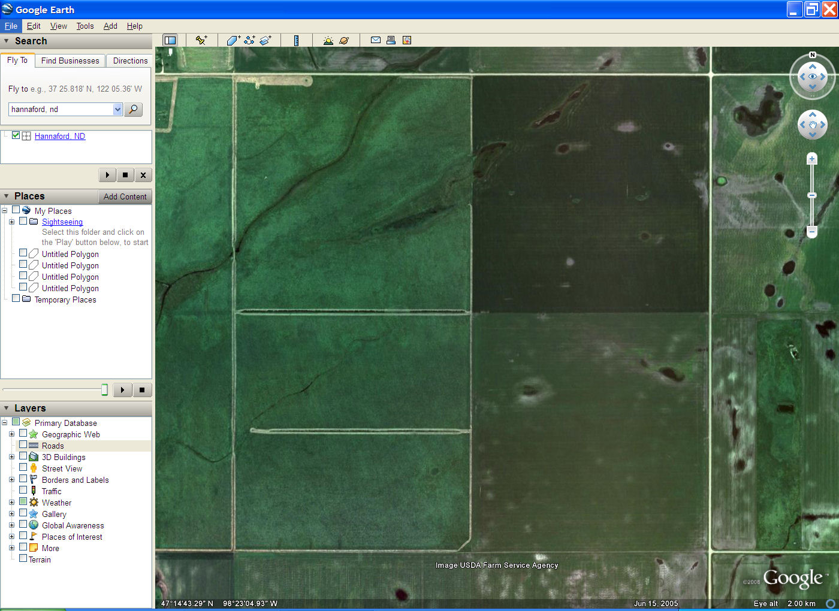Open the Tools menu

click(x=85, y=26)
